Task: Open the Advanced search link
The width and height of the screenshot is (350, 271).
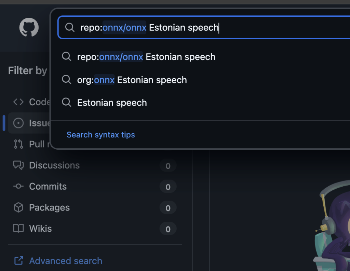Action: point(66,261)
